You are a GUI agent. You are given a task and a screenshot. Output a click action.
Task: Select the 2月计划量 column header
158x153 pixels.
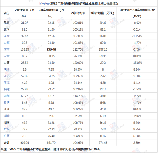(x=25, y=13)
